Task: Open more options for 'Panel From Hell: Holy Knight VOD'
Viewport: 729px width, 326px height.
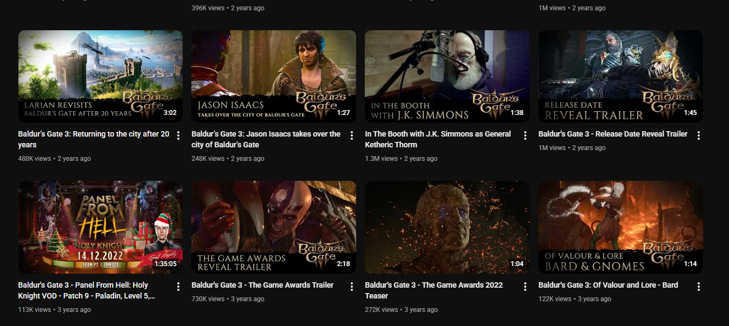Action: [178, 287]
